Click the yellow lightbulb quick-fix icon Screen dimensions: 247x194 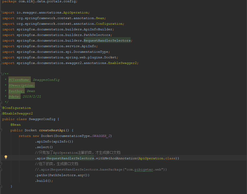coord(6,157)
